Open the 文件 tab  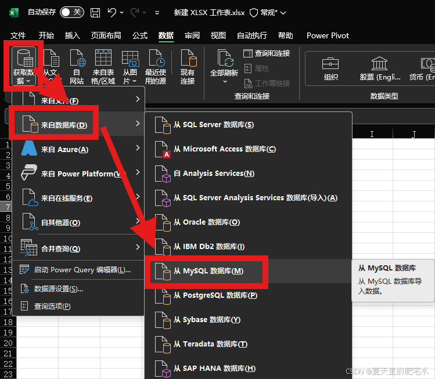point(18,35)
